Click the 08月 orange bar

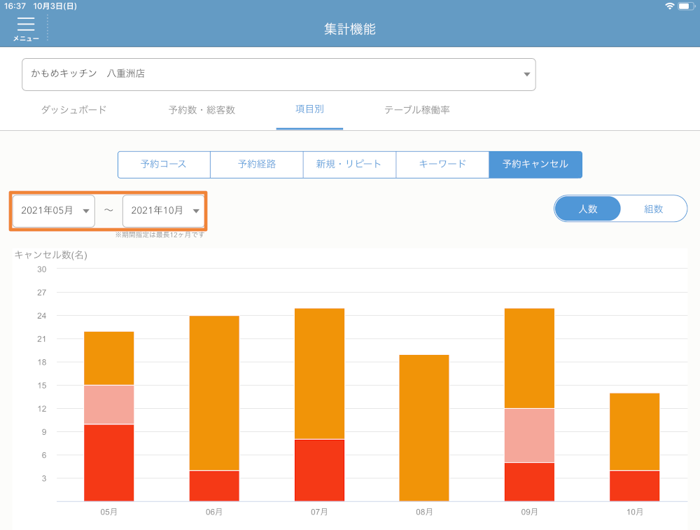click(x=424, y=428)
